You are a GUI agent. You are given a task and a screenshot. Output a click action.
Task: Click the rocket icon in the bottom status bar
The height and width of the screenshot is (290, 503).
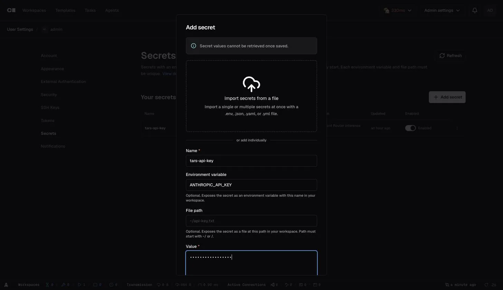(x=6, y=285)
